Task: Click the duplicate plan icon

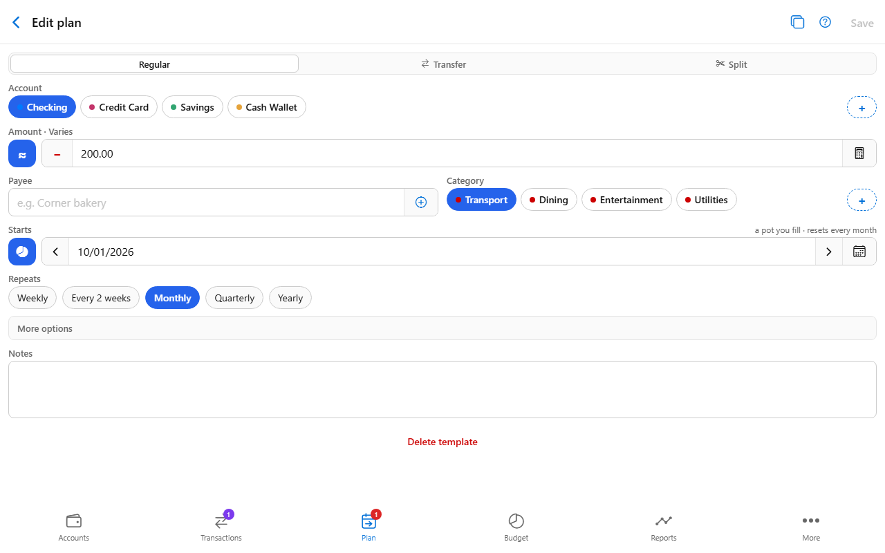Action: [x=797, y=22]
